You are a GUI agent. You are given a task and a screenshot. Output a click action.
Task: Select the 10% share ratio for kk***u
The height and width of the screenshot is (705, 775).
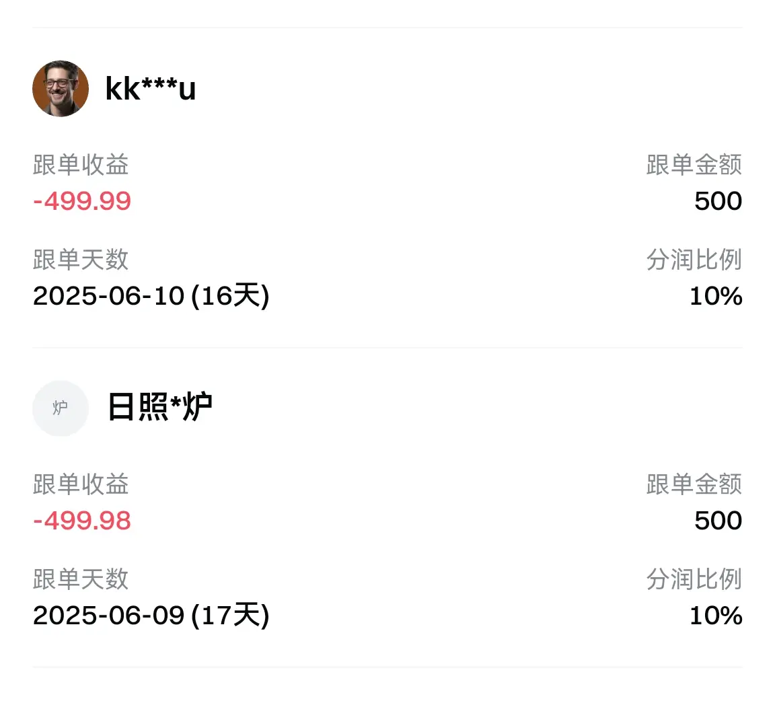[715, 296]
